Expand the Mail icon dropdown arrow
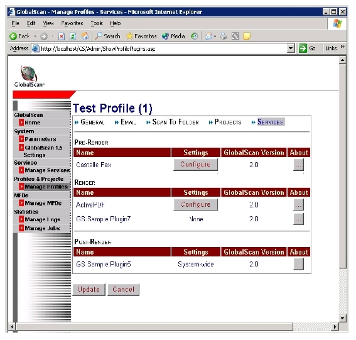This screenshot has width=356, height=340. click(215, 36)
